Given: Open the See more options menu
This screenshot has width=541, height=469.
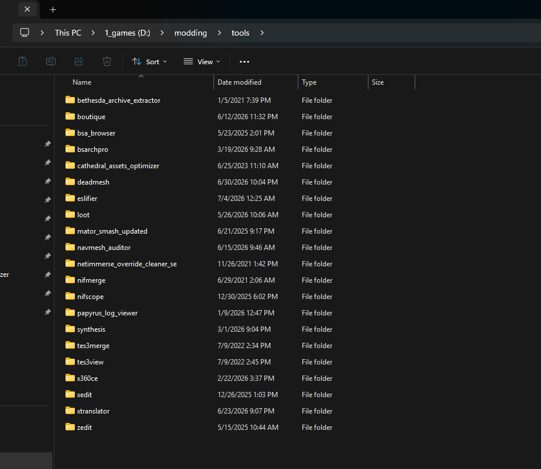Looking at the screenshot, I should tap(244, 62).
